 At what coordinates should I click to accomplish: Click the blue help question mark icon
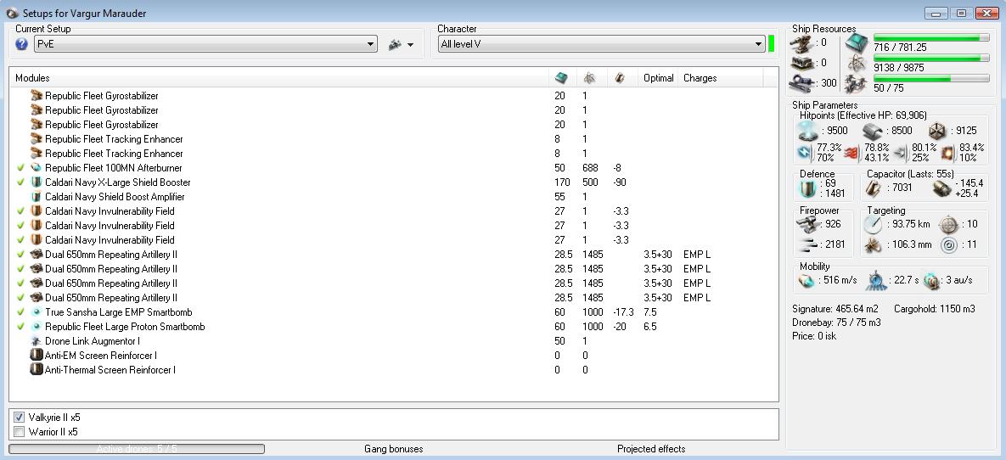coord(22,44)
